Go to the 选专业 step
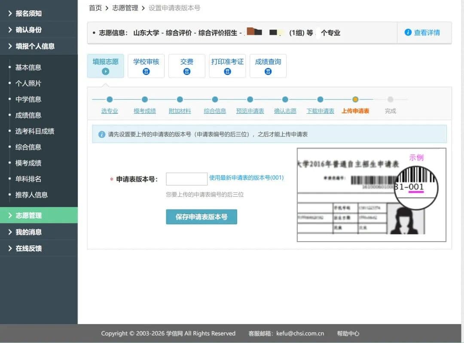 pos(110,111)
